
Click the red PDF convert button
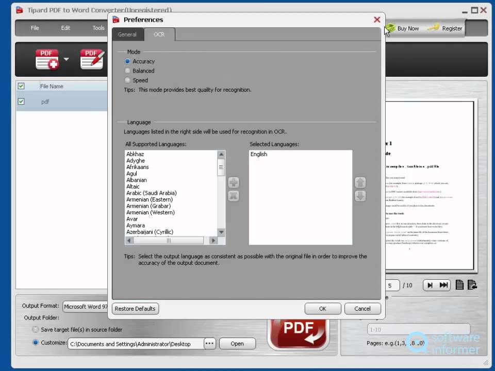coord(299,334)
